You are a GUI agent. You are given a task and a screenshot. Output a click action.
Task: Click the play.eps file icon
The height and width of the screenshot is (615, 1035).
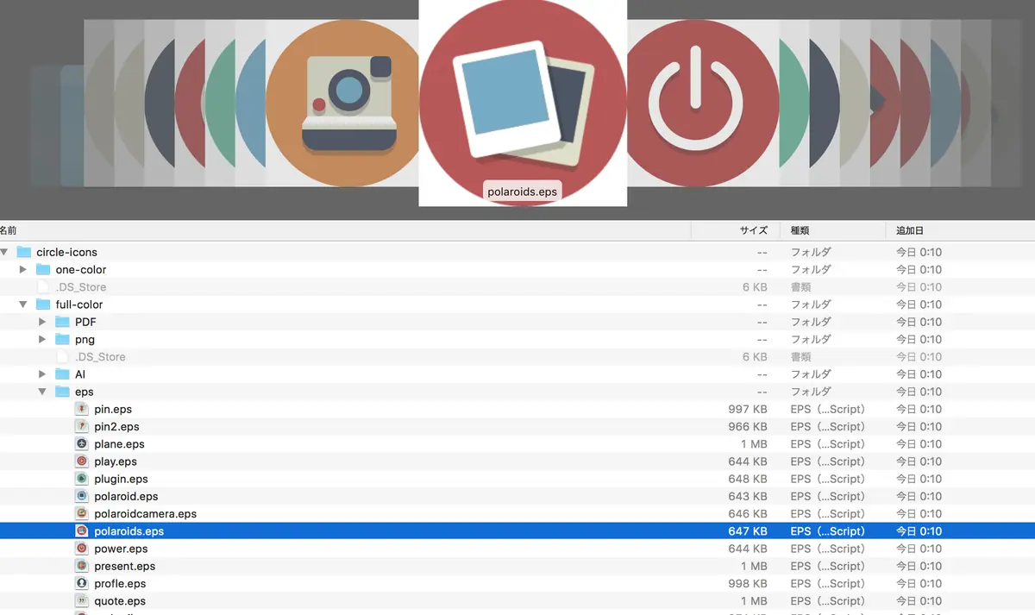(x=82, y=461)
